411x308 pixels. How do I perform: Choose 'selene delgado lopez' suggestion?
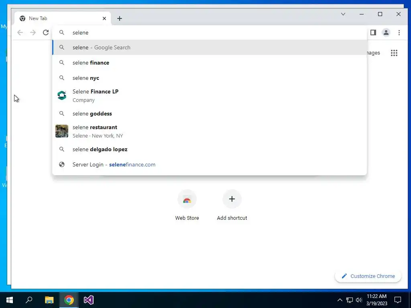(x=210, y=149)
